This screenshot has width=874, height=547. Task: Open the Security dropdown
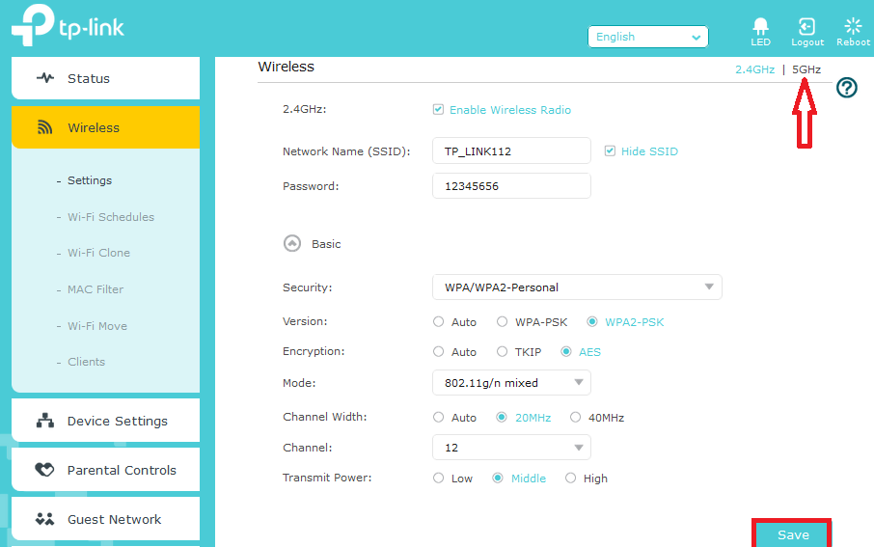click(x=577, y=287)
